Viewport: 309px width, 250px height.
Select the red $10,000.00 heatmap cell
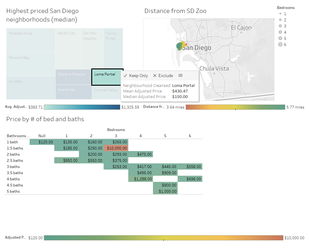(116, 148)
